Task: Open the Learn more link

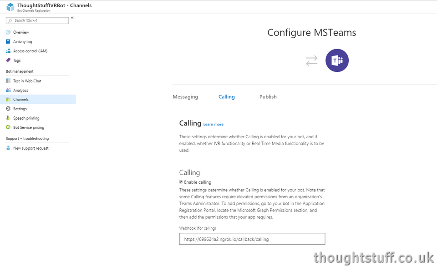Action: coord(213,124)
